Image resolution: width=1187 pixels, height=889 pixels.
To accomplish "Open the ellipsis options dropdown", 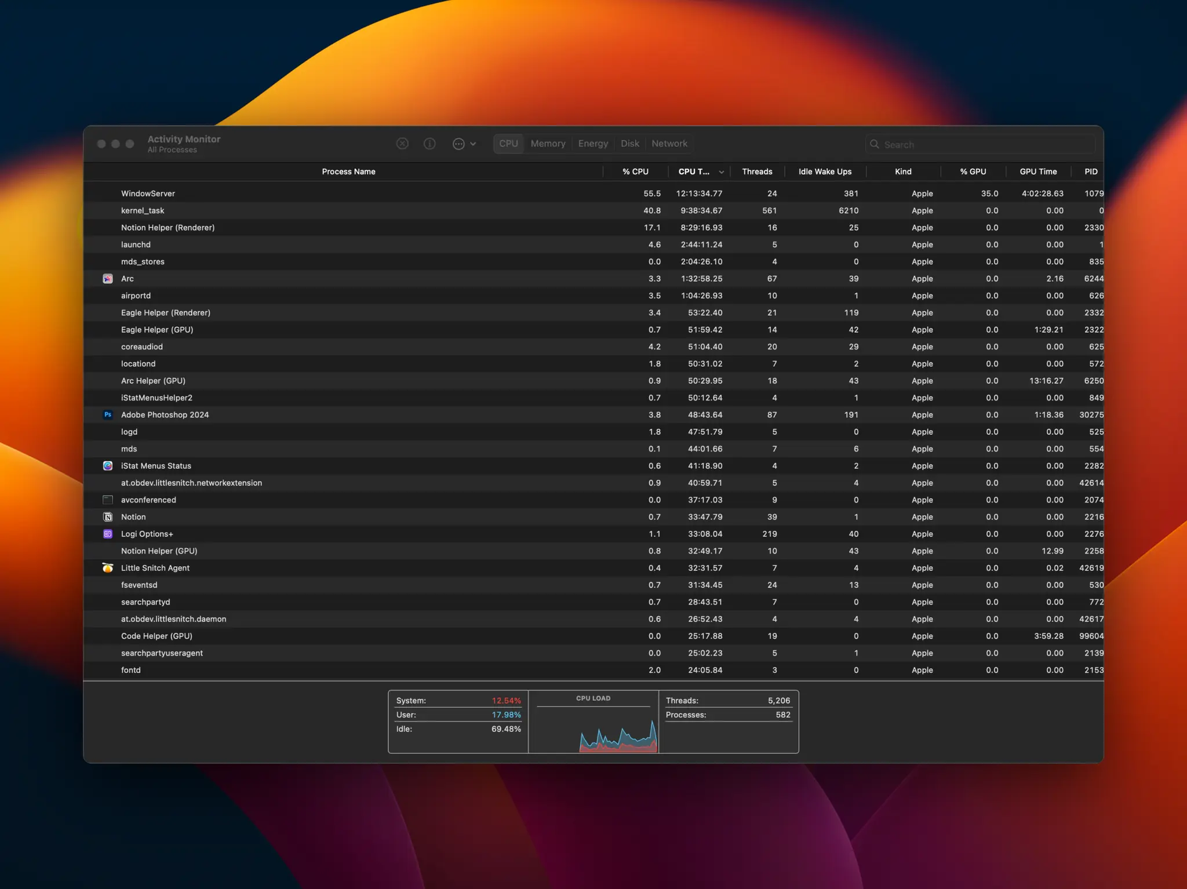I will tap(464, 143).
